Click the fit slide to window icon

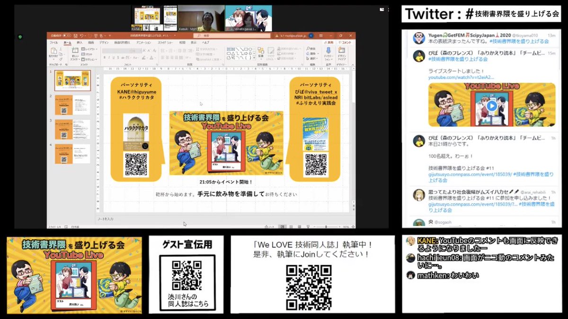(353, 226)
